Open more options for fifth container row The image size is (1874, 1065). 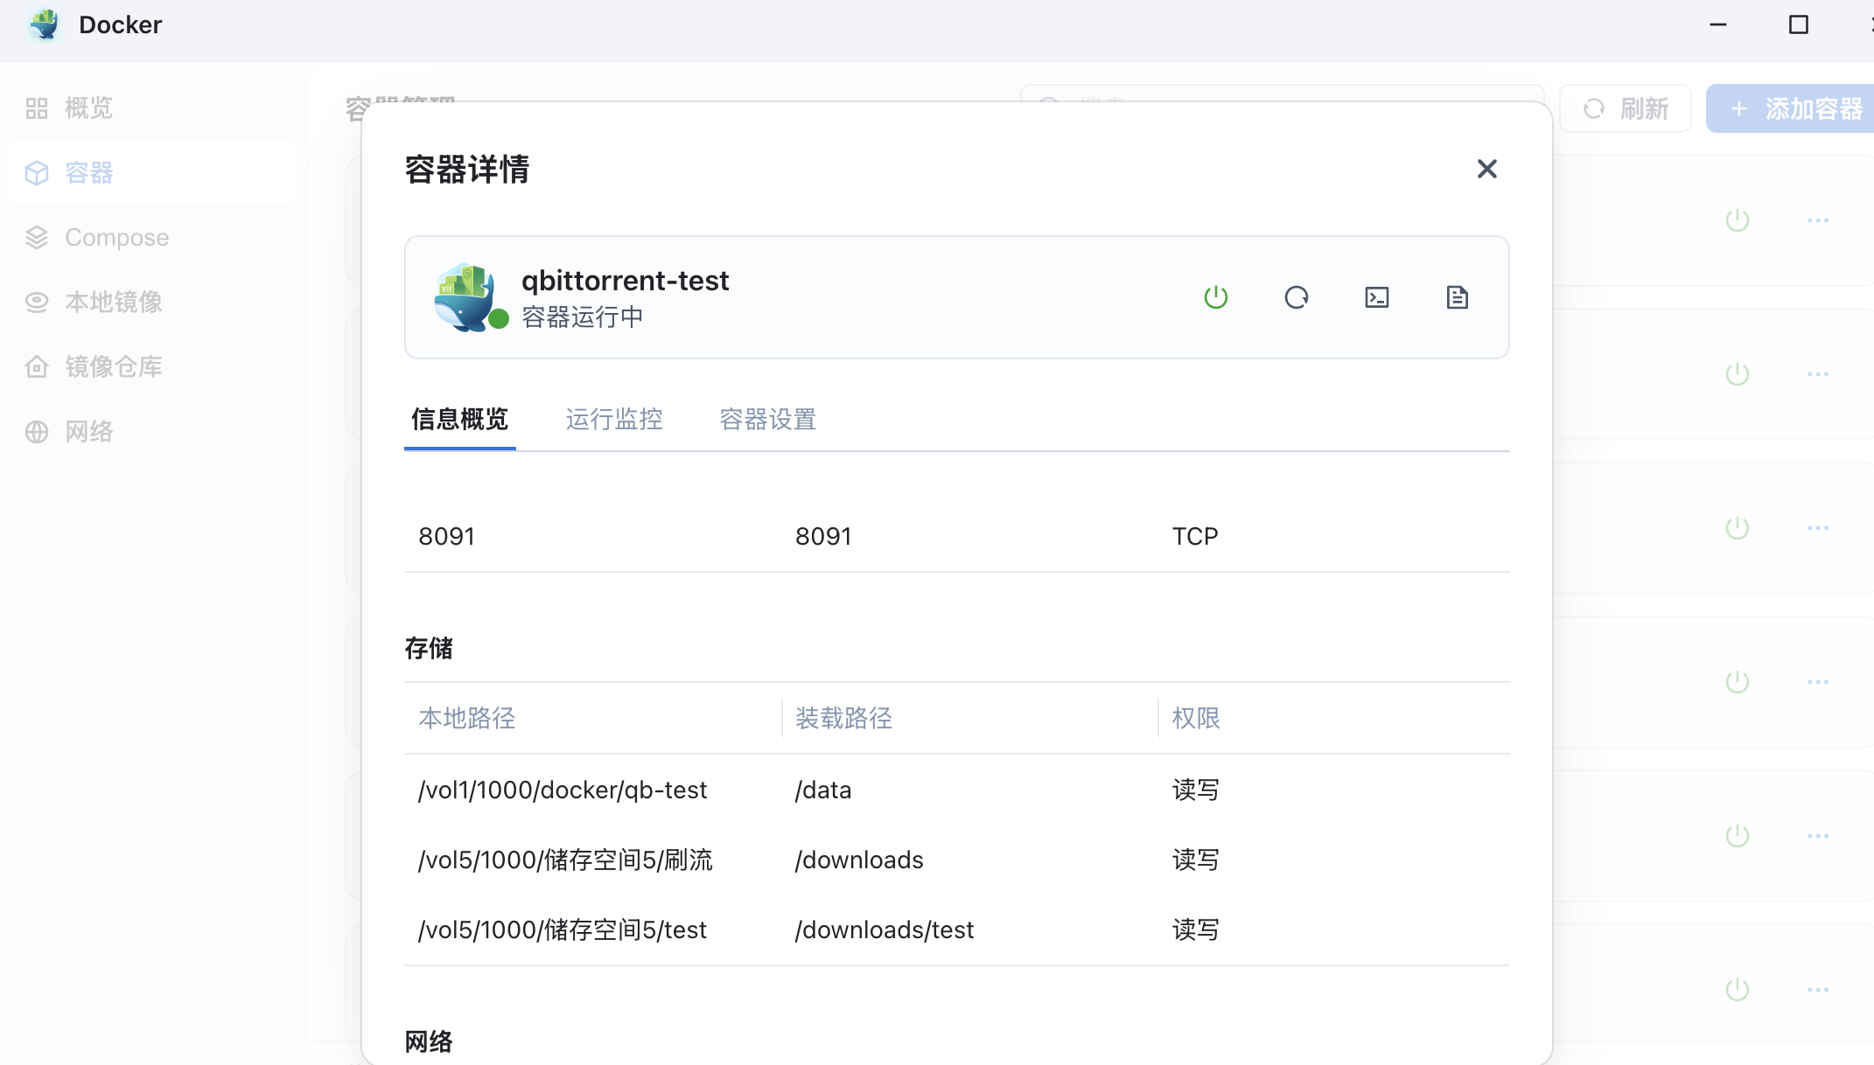click(1818, 836)
